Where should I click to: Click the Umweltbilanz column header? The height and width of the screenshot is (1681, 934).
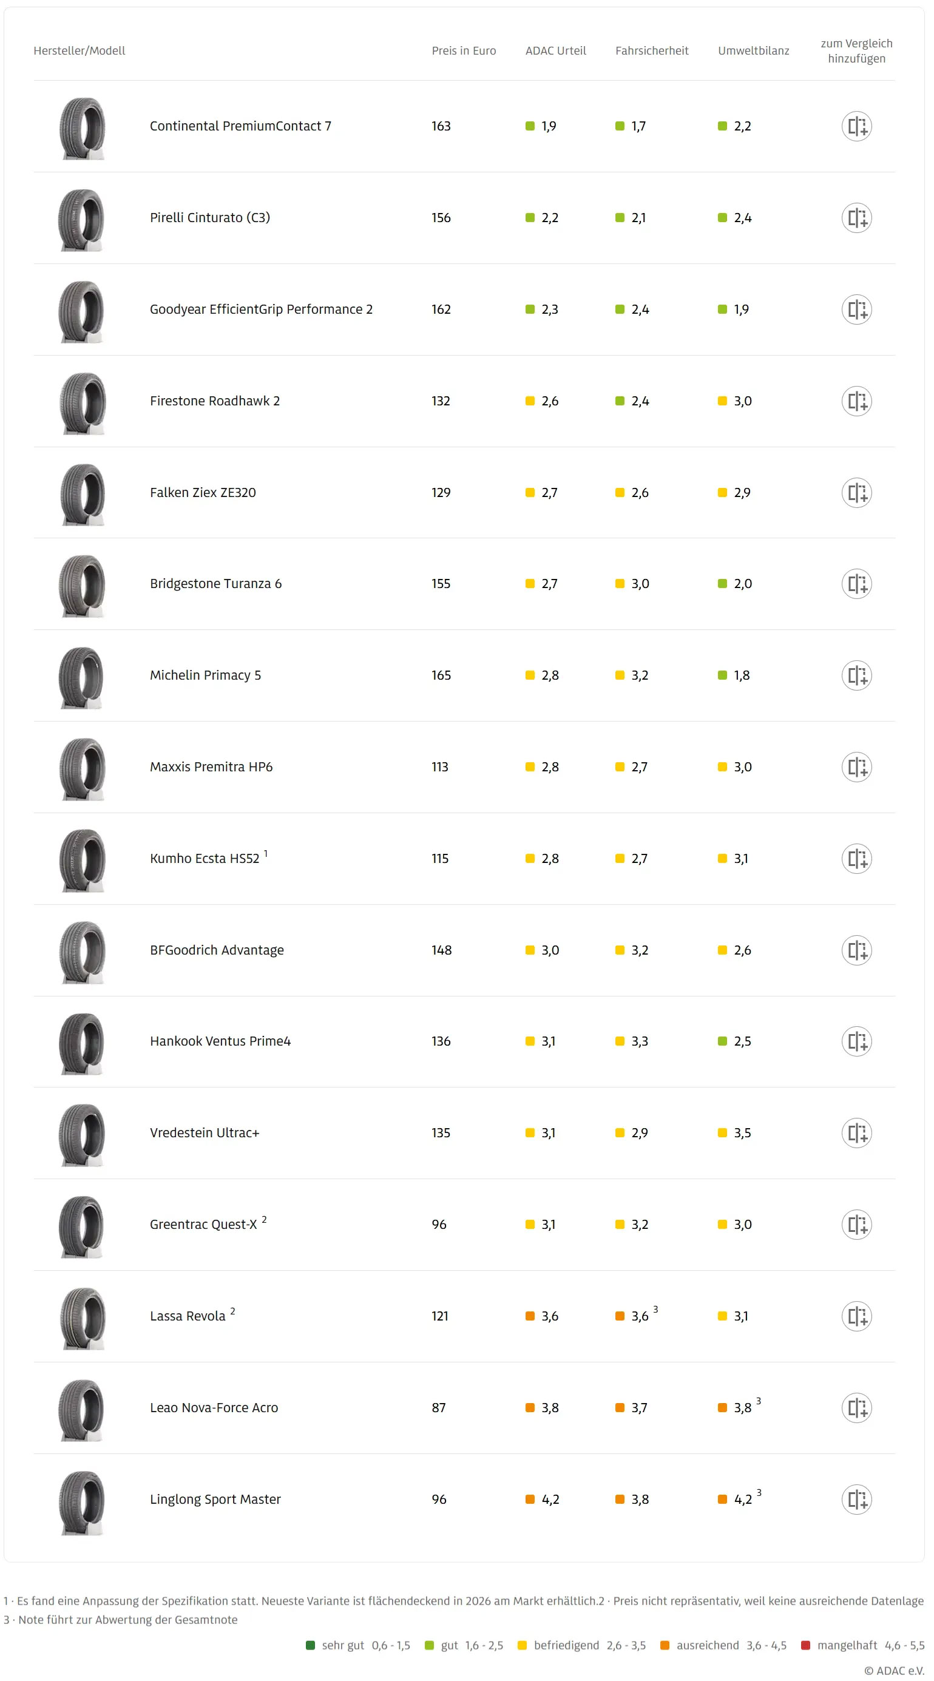[753, 51]
